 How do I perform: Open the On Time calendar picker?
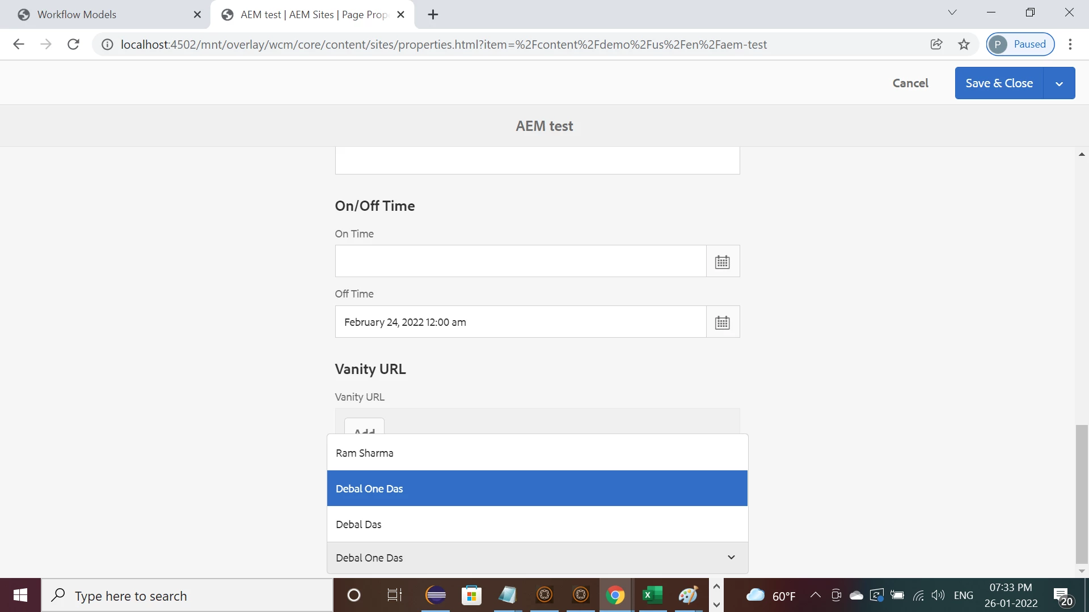[722, 262]
